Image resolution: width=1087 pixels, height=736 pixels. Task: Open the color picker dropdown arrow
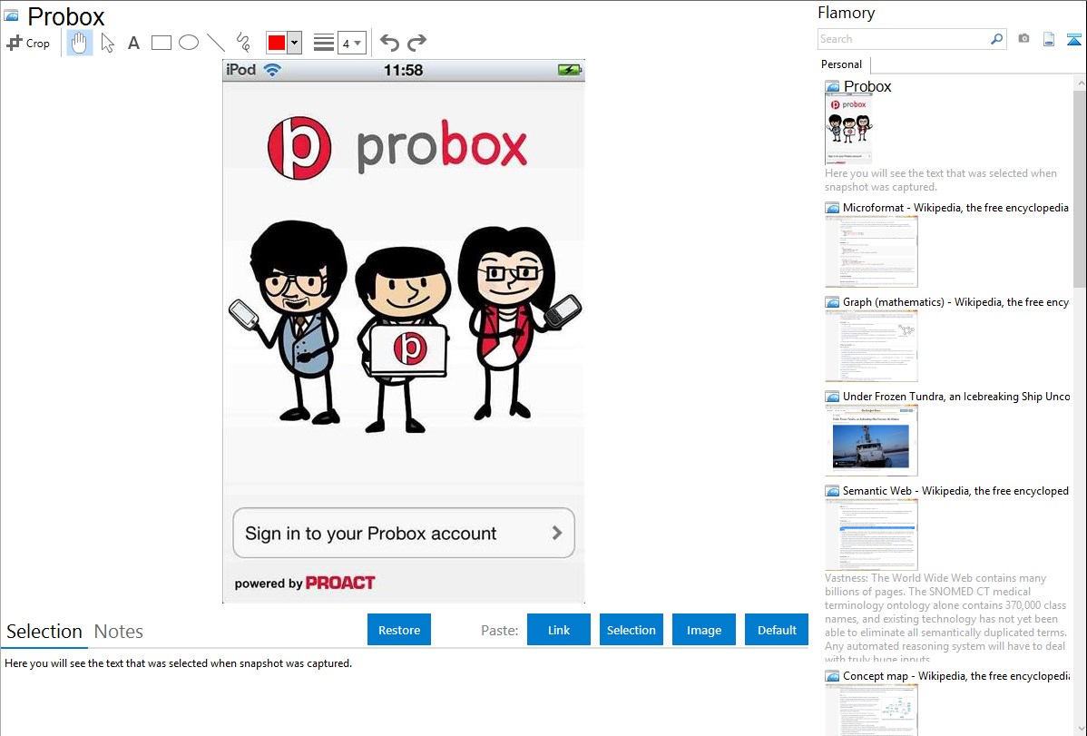[x=294, y=43]
